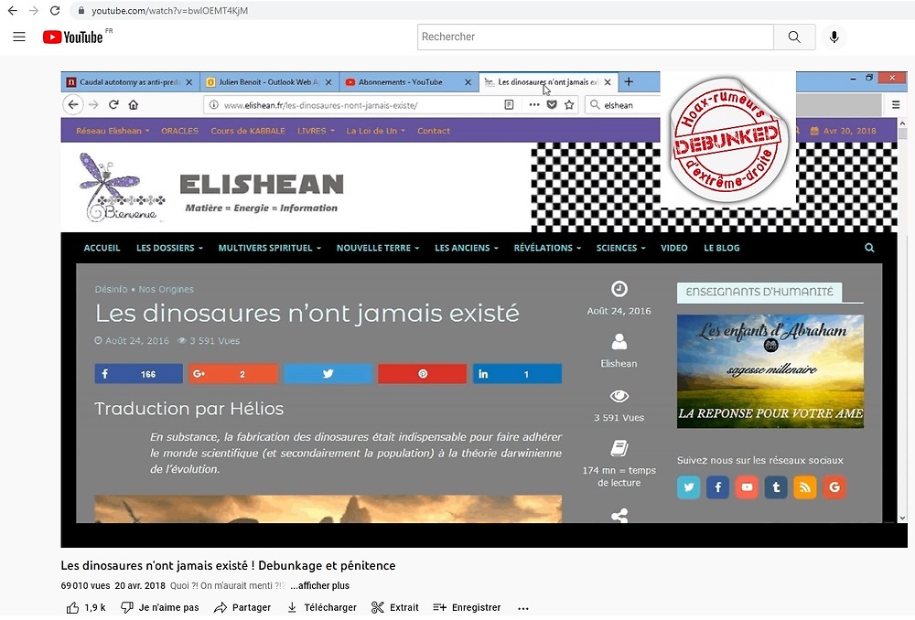The image size is (915, 620).
Task: Click the page actions dots in the video's URL bar
Action: (534, 105)
